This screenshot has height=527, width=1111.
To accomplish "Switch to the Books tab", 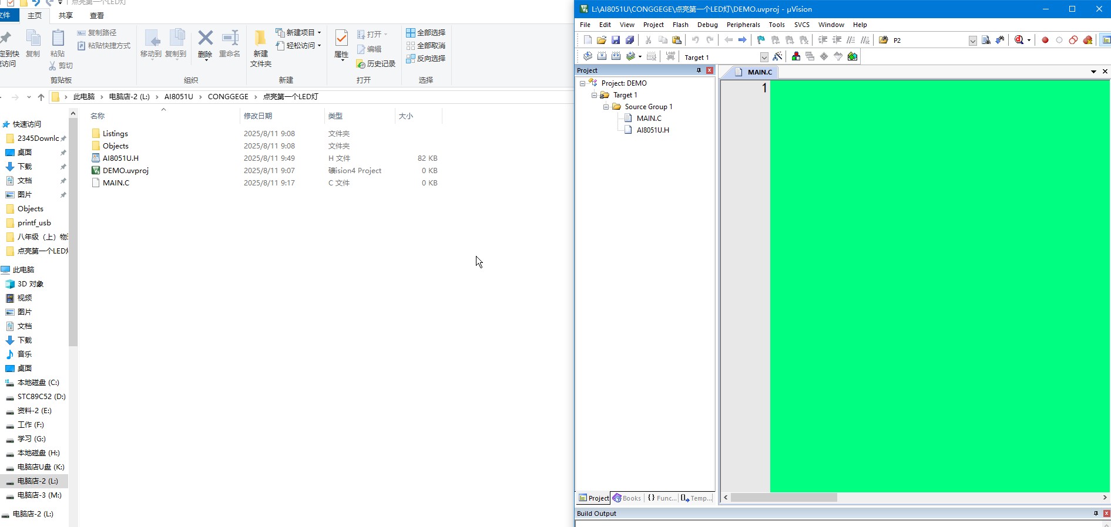I will pyautogui.click(x=627, y=498).
